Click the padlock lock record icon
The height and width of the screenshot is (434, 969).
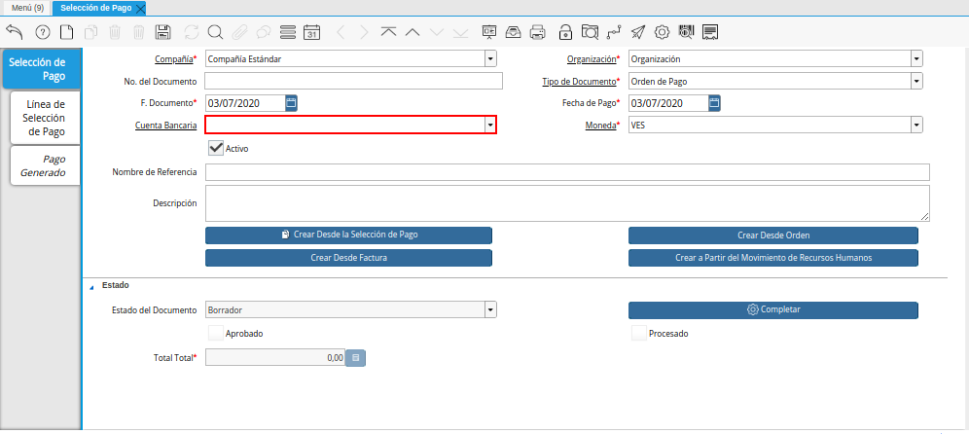(565, 32)
